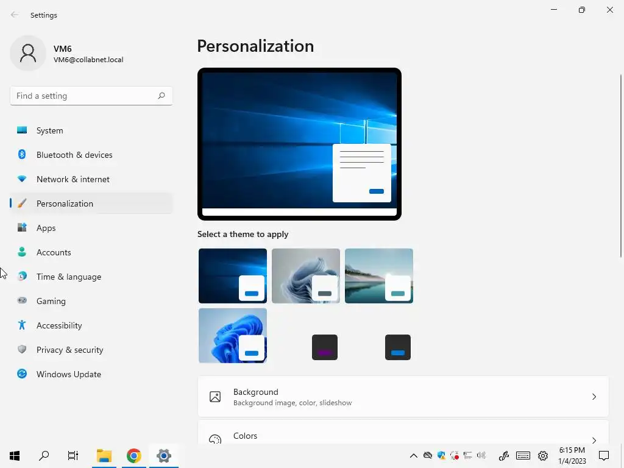Click the VM6 user profile avatar
This screenshot has height=468, width=624.
click(28, 53)
